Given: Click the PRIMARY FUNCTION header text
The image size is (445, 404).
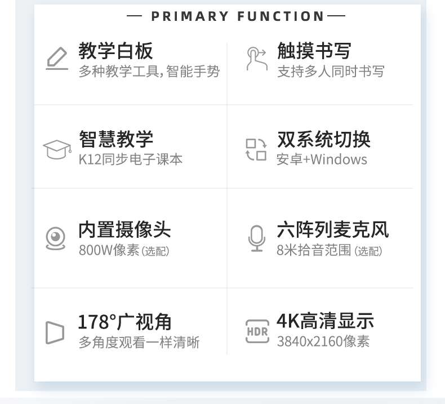Looking at the screenshot, I should pyautogui.click(x=237, y=16).
